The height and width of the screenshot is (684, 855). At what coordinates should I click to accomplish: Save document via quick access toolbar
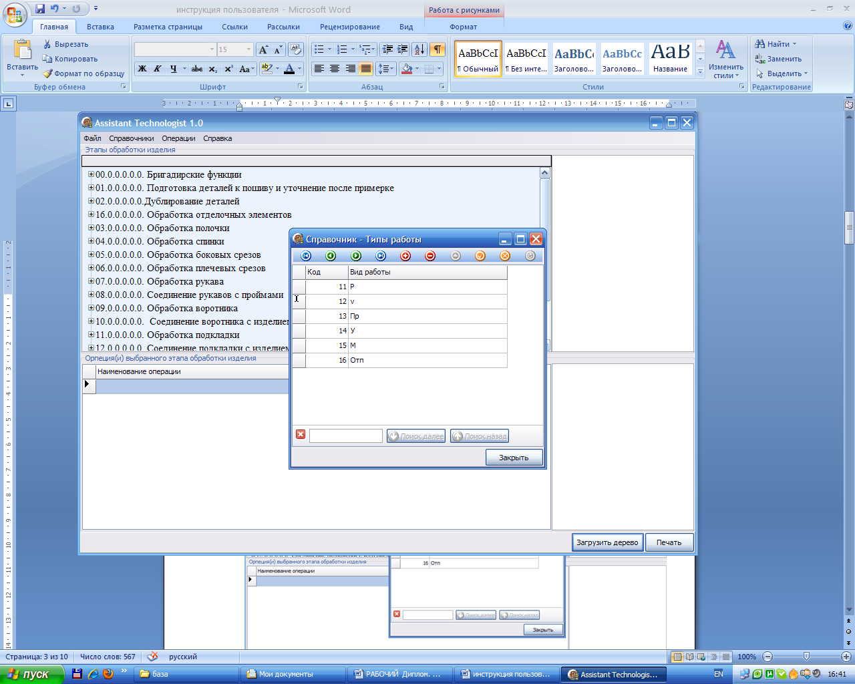coord(40,9)
